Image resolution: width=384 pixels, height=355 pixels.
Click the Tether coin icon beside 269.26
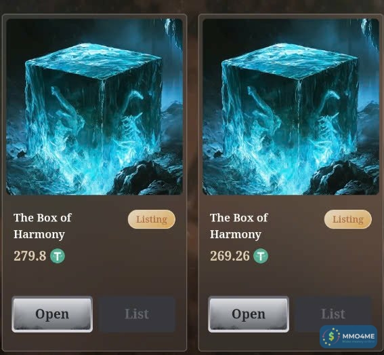261,256
